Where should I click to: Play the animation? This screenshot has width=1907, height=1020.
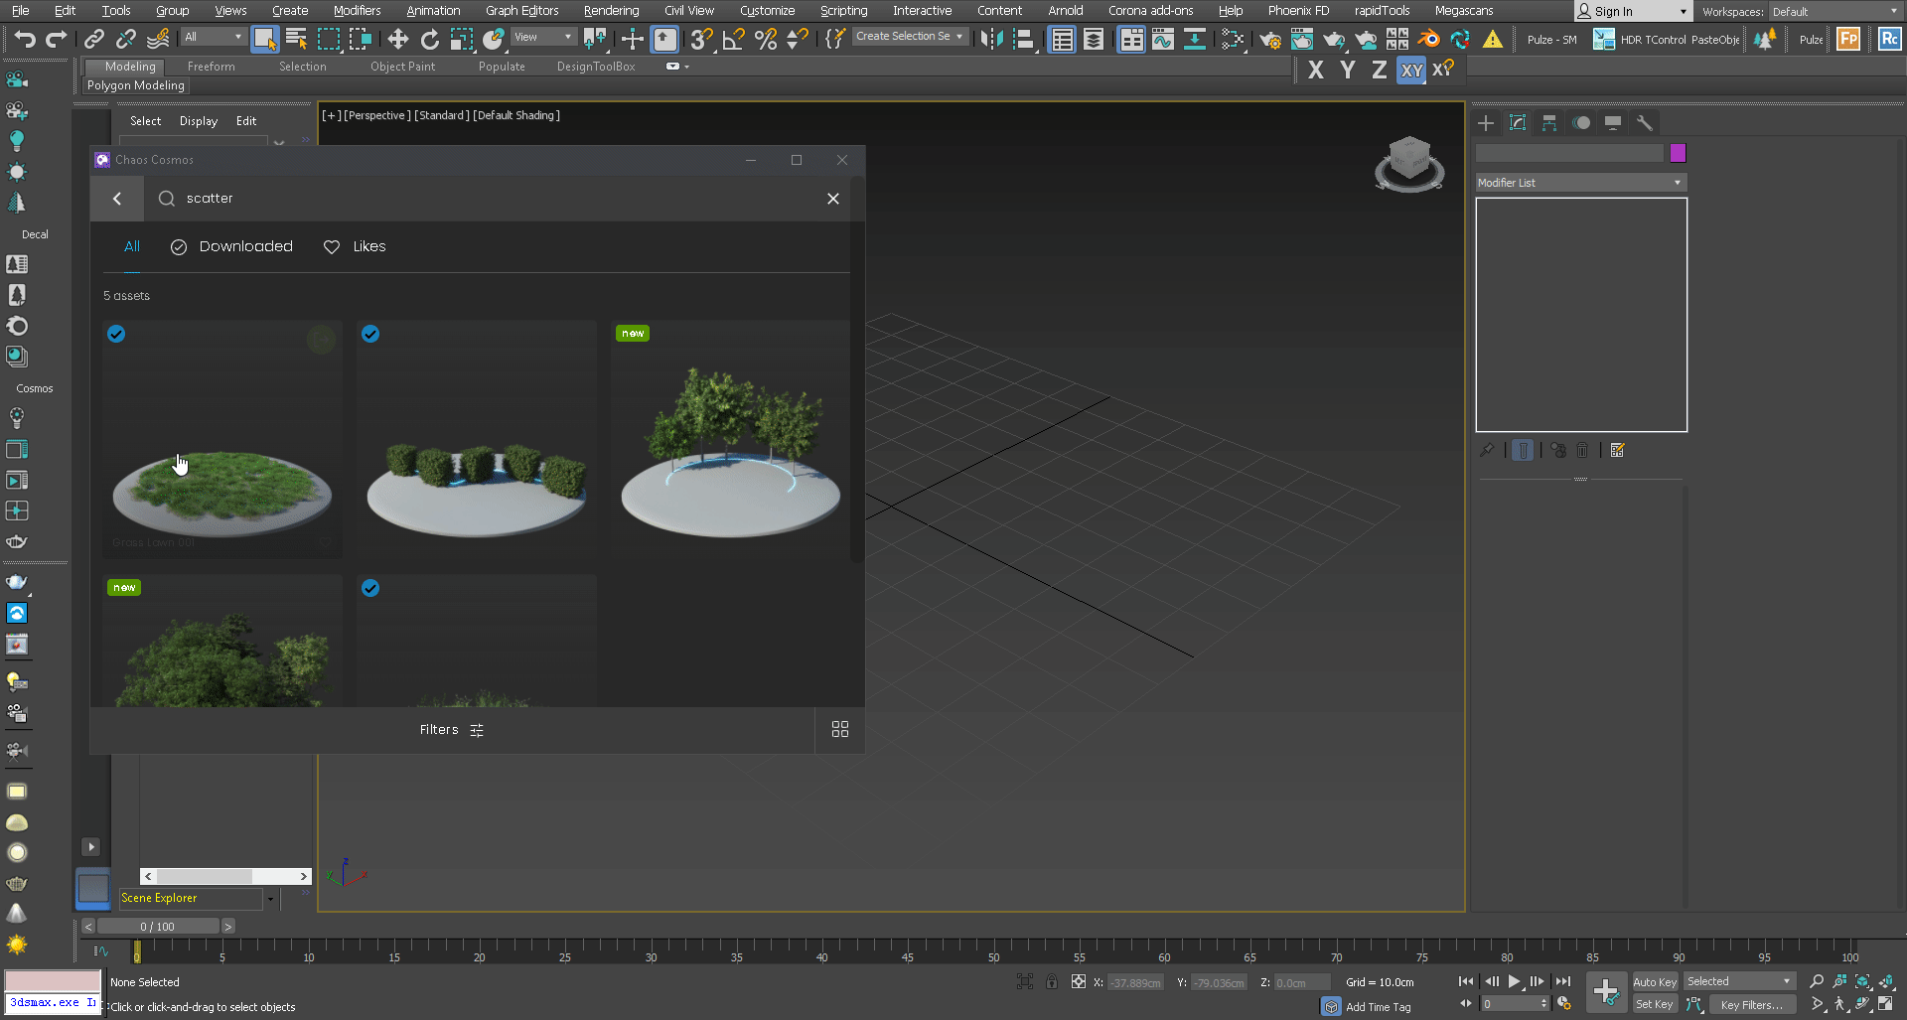click(x=1515, y=981)
